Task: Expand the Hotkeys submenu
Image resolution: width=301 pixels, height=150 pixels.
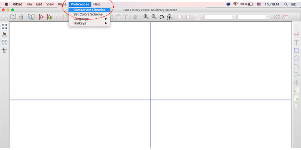Action: tap(89, 23)
